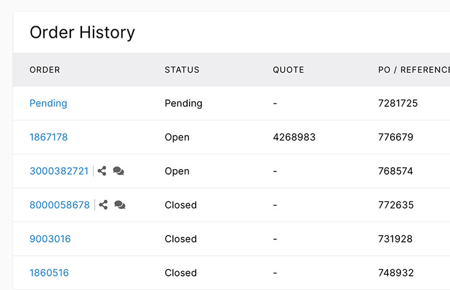Open order 1867178 link
The height and width of the screenshot is (290, 450).
point(48,137)
